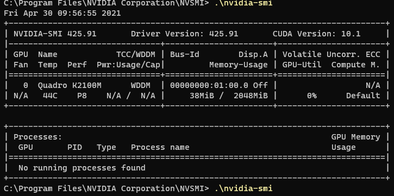Click the 'Memory-Usage' column header
This screenshot has width=394, height=196.
tap(239, 65)
